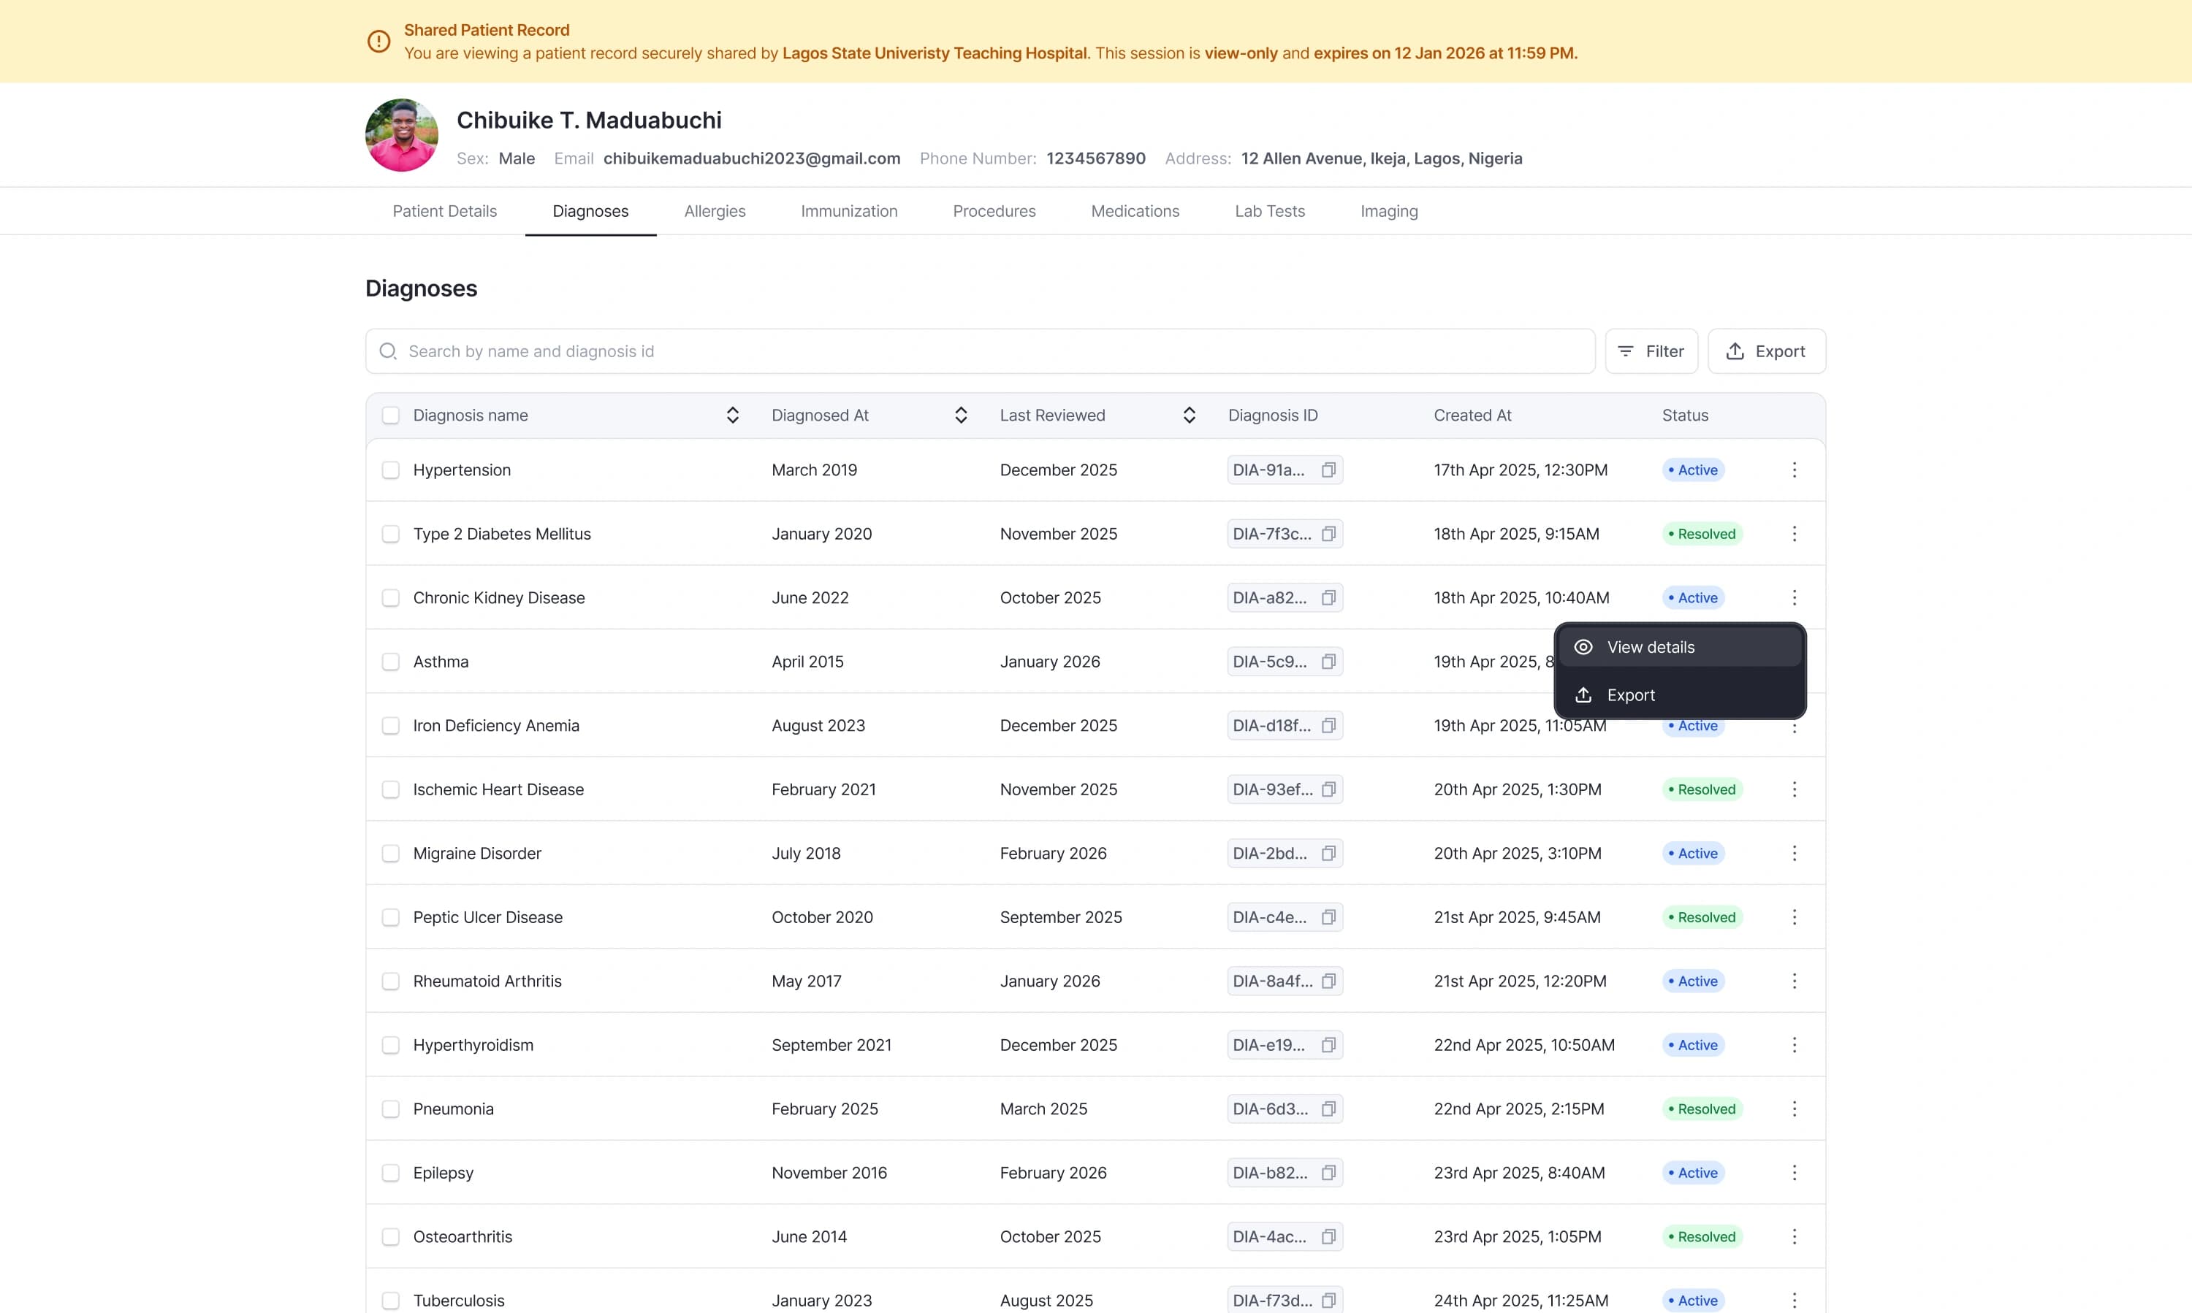Open row options for Peptic Ulcer Disease
This screenshot has width=2192, height=1313.
1794,917
